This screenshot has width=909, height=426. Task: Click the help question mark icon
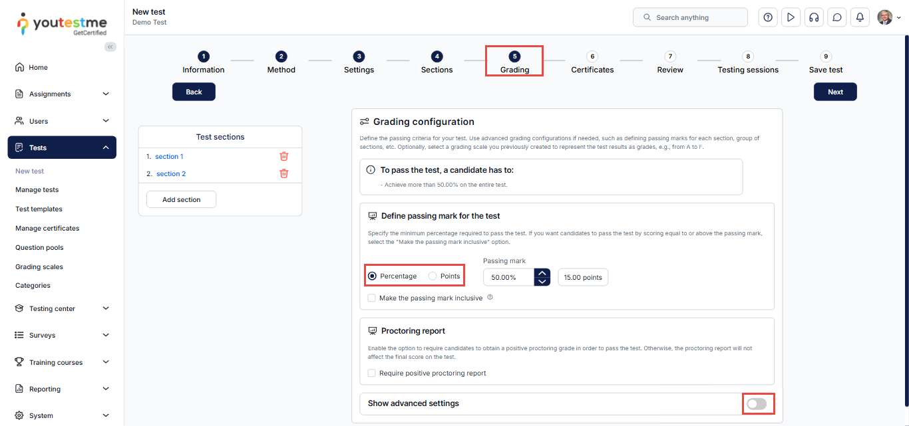(768, 17)
